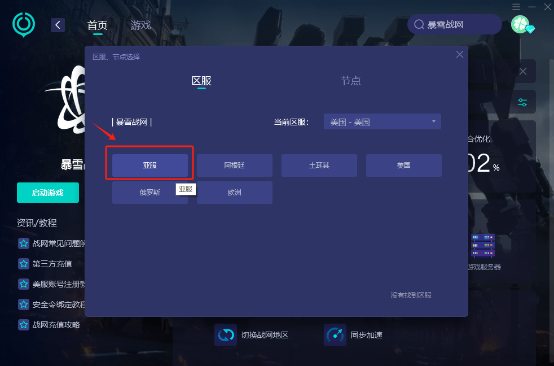The height and width of the screenshot is (366, 554).
Task: Click the 切换战网地区 switch icon
Action: click(x=225, y=335)
